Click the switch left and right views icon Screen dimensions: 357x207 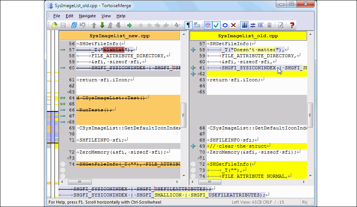click(253, 25)
